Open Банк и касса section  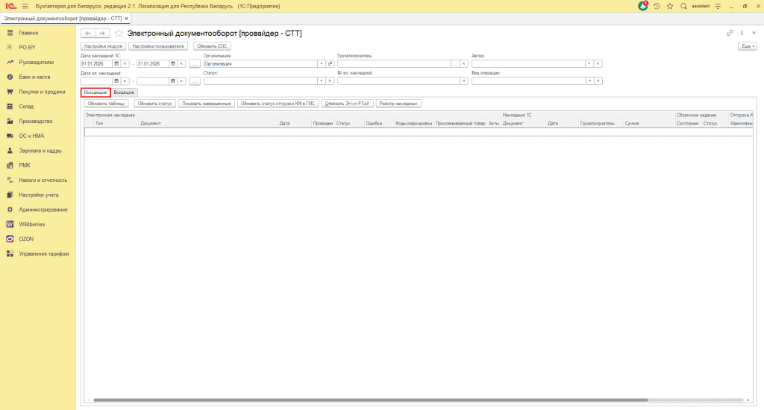pos(34,77)
